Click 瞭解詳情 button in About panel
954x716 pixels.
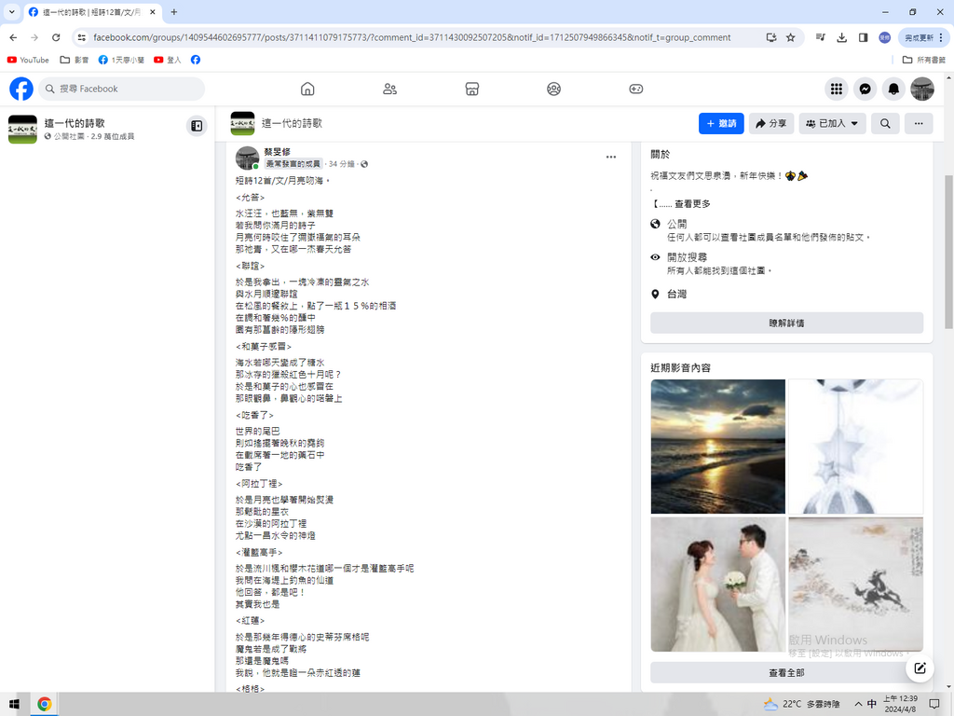786,323
